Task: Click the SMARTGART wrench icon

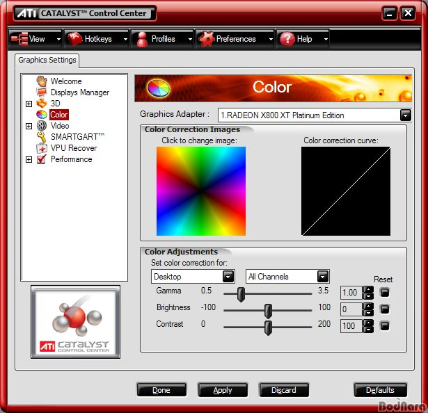Action: 42,137
